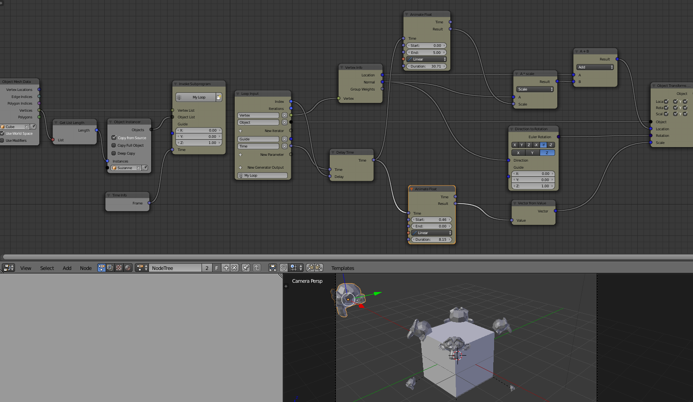Enable Copy Full Object checkbox
Screen dimensions: 693x402
[x=114, y=145]
